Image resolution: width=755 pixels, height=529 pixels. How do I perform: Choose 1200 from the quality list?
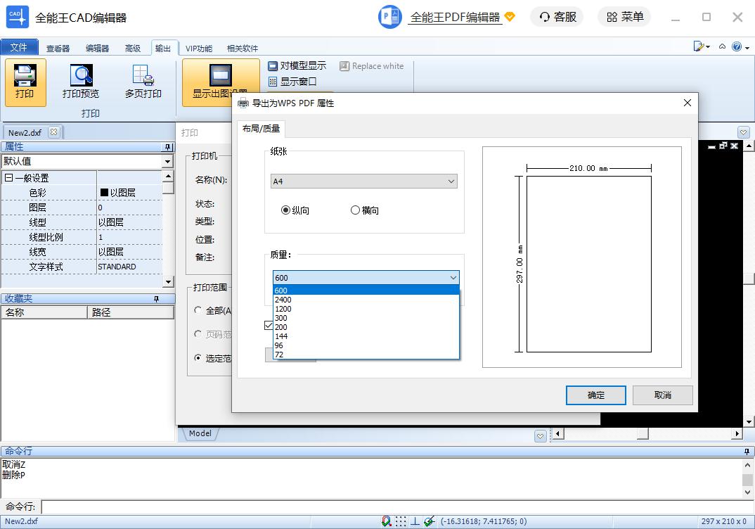(283, 309)
